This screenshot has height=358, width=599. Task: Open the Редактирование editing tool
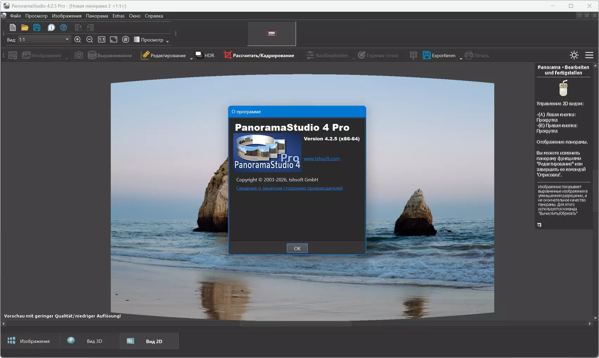(x=163, y=55)
